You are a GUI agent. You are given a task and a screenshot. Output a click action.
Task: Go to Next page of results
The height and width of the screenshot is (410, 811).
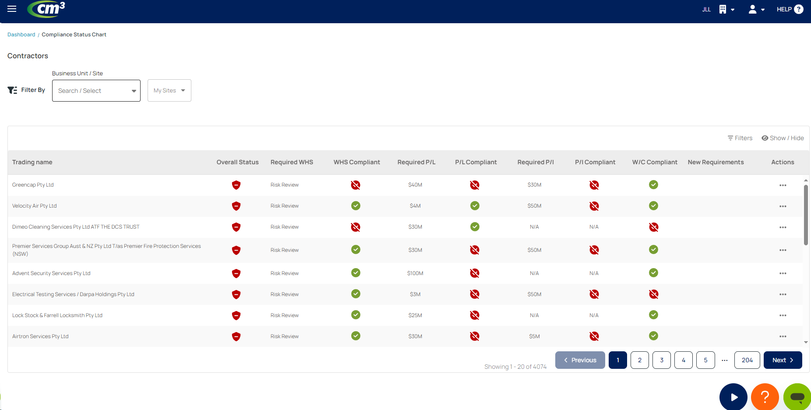[783, 360]
